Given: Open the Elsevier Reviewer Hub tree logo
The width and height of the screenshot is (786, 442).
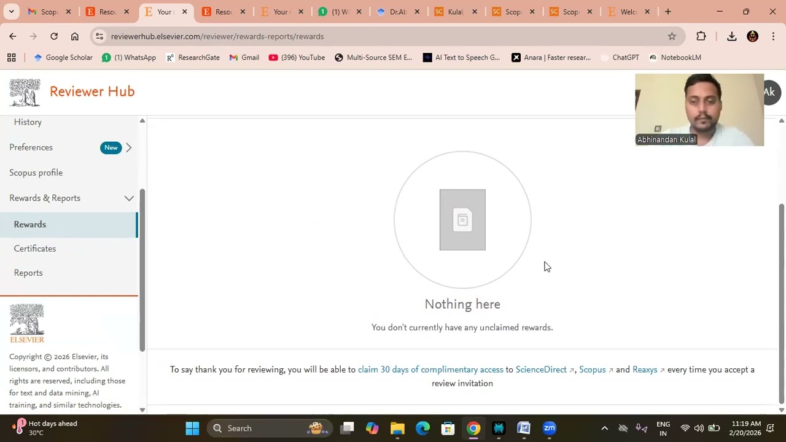Looking at the screenshot, I should 25,92.
